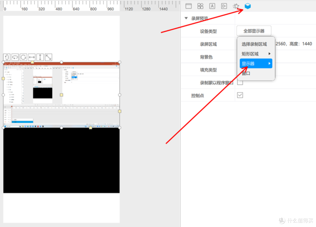Image resolution: width=316 pixels, height=227 pixels.
Task: Click the top-right round corner handle
Action: [119, 62]
